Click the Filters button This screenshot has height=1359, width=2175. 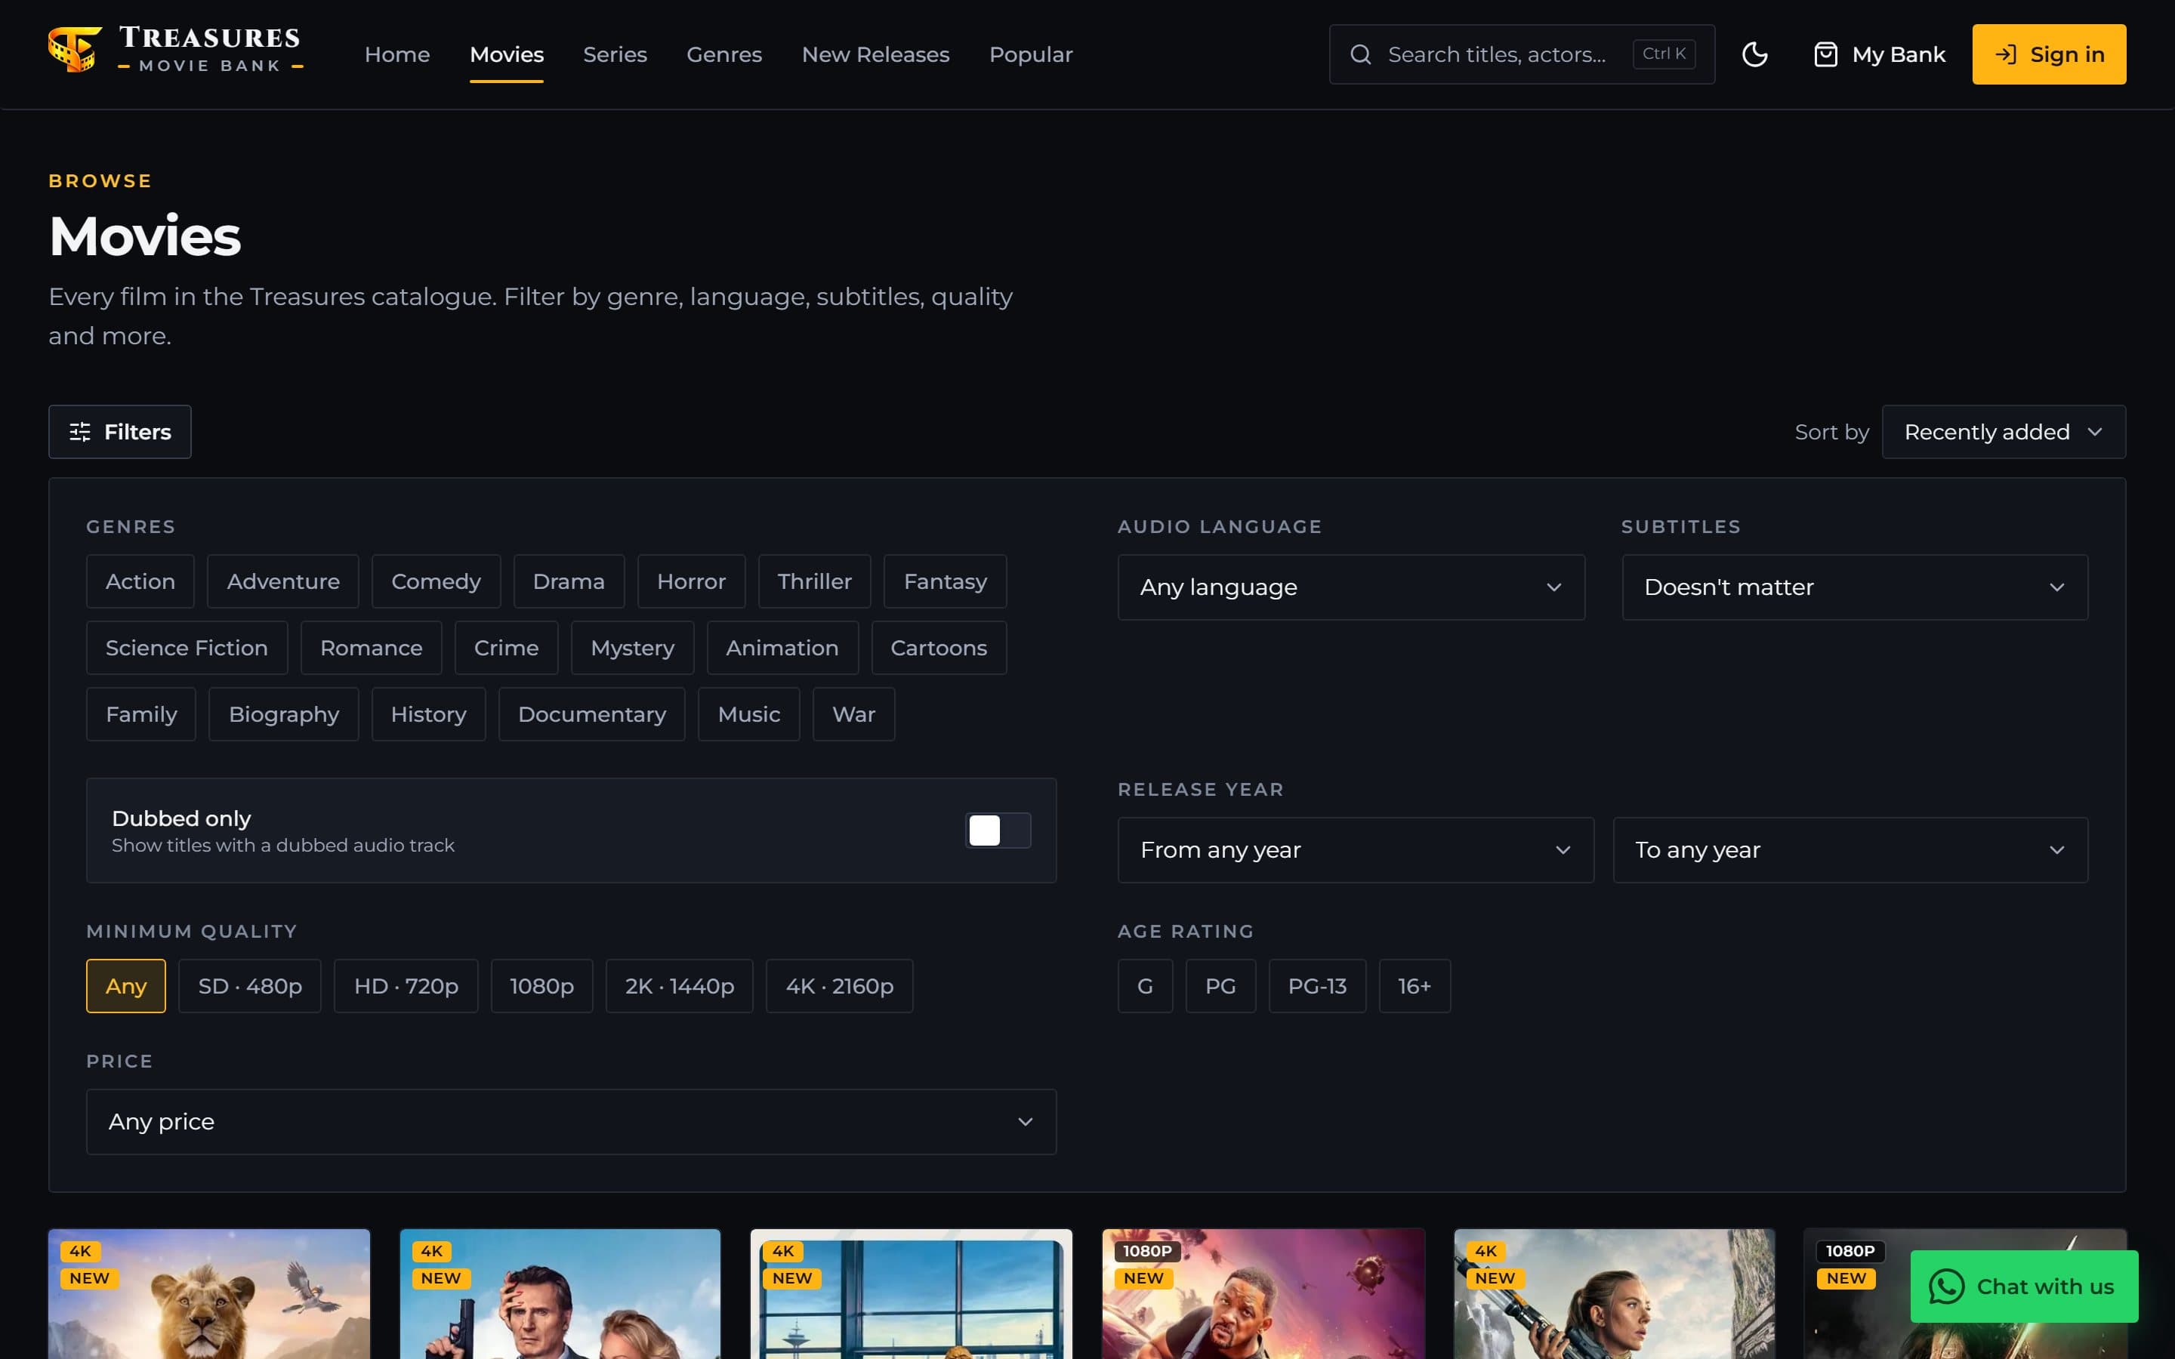119,433
